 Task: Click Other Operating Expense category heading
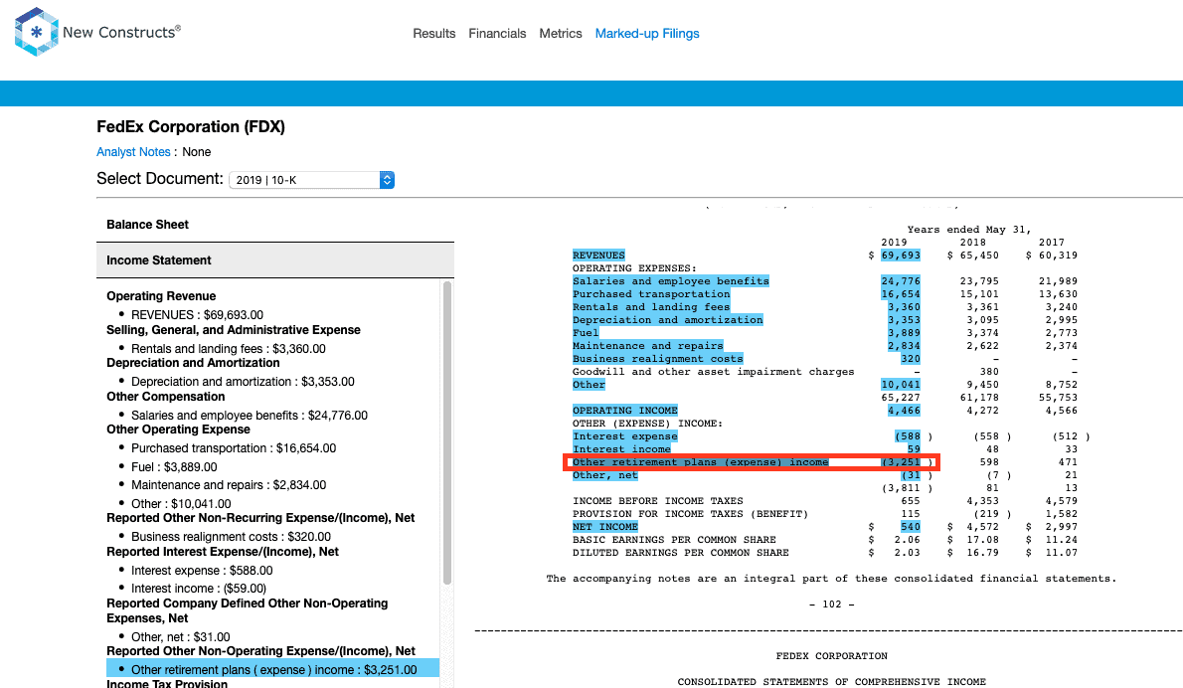[x=178, y=430]
